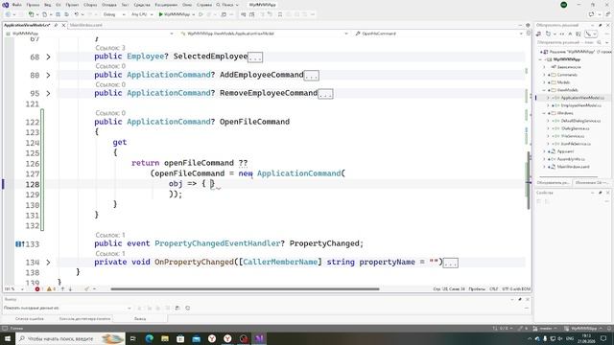Switch to the Package Manager Console tab
The height and width of the screenshot is (345, 614).
point(84,319)
